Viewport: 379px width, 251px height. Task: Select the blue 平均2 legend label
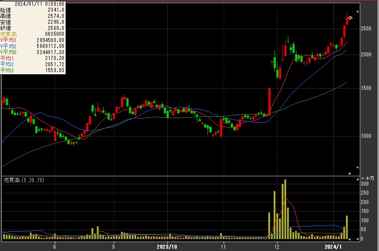[7, 64]
